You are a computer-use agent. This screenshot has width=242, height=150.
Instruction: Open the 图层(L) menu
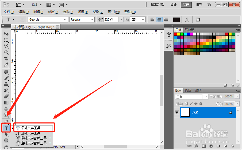pos(53,12)
